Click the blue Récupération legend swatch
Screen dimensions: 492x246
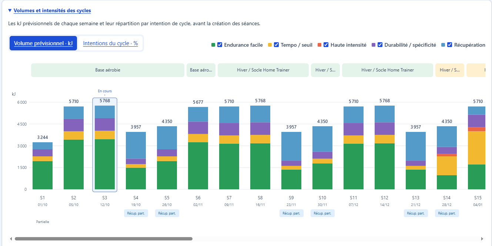(443, 45)
